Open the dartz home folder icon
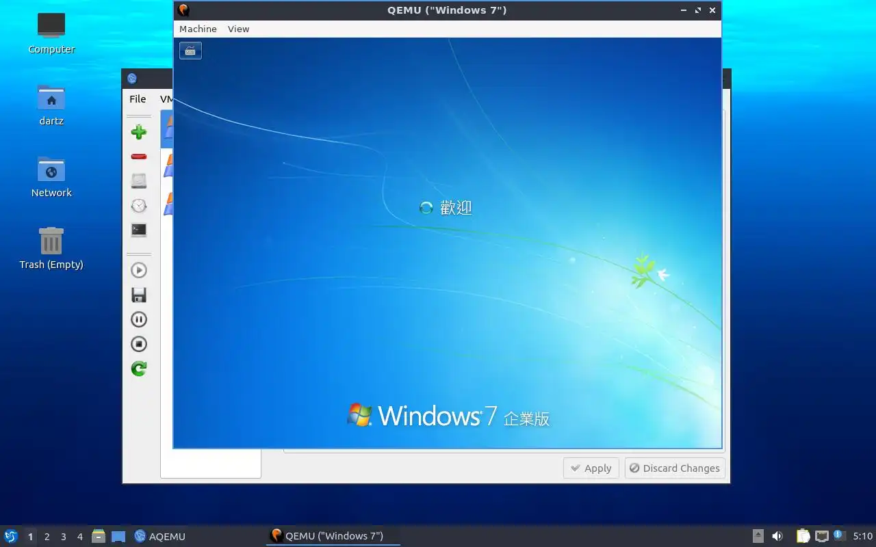 click(x=51, y=105)
